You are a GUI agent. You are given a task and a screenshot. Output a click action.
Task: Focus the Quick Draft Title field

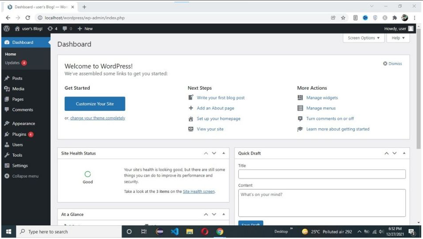click(322, 174)
